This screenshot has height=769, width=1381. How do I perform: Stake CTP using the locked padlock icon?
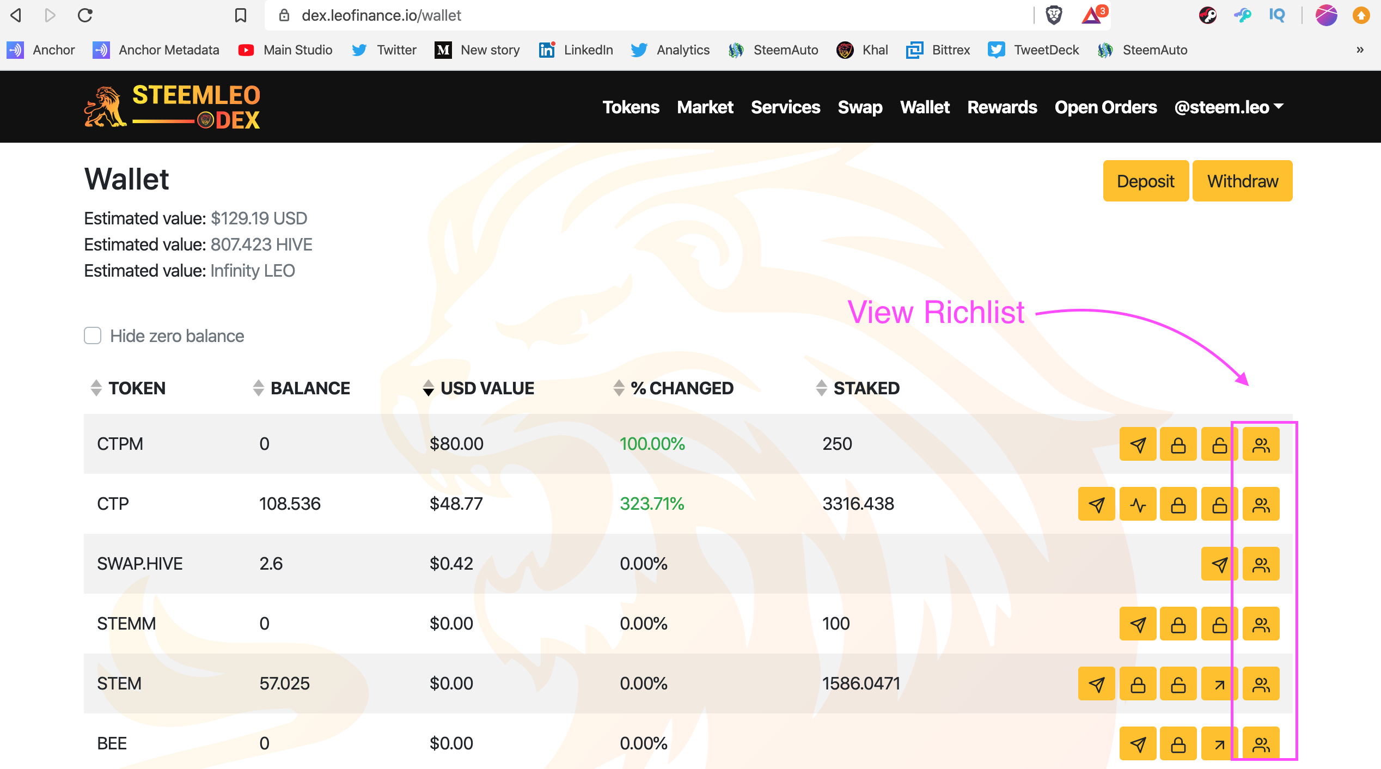tap(1178, 504)
